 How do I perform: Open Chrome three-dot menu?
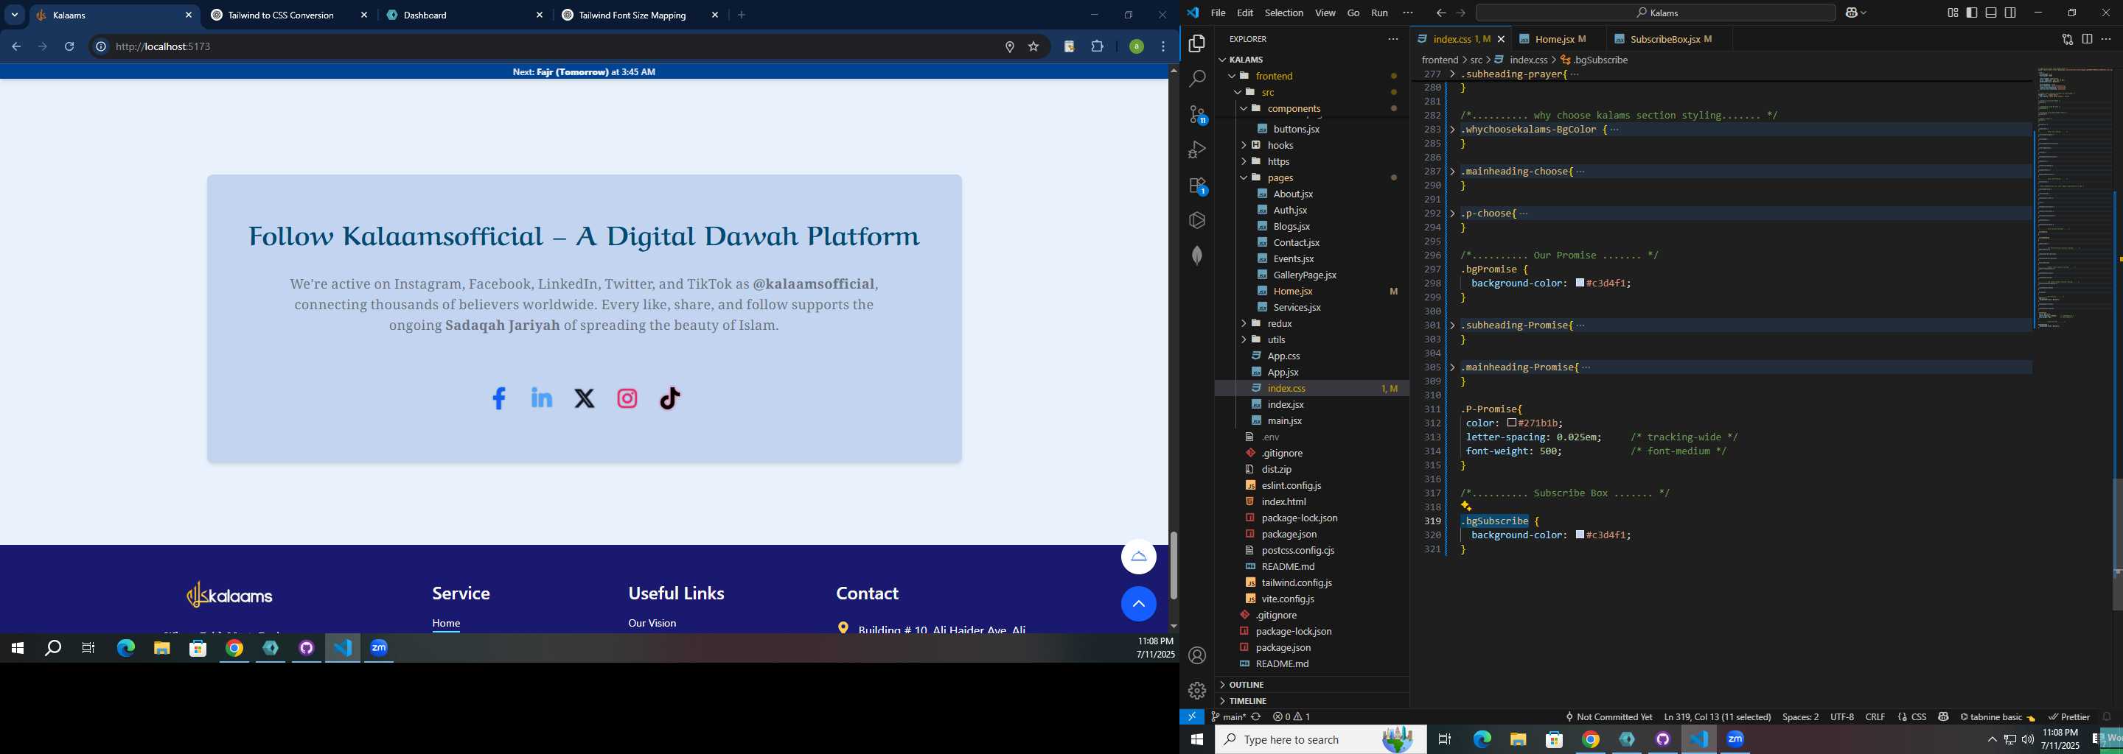(1163, 47)
